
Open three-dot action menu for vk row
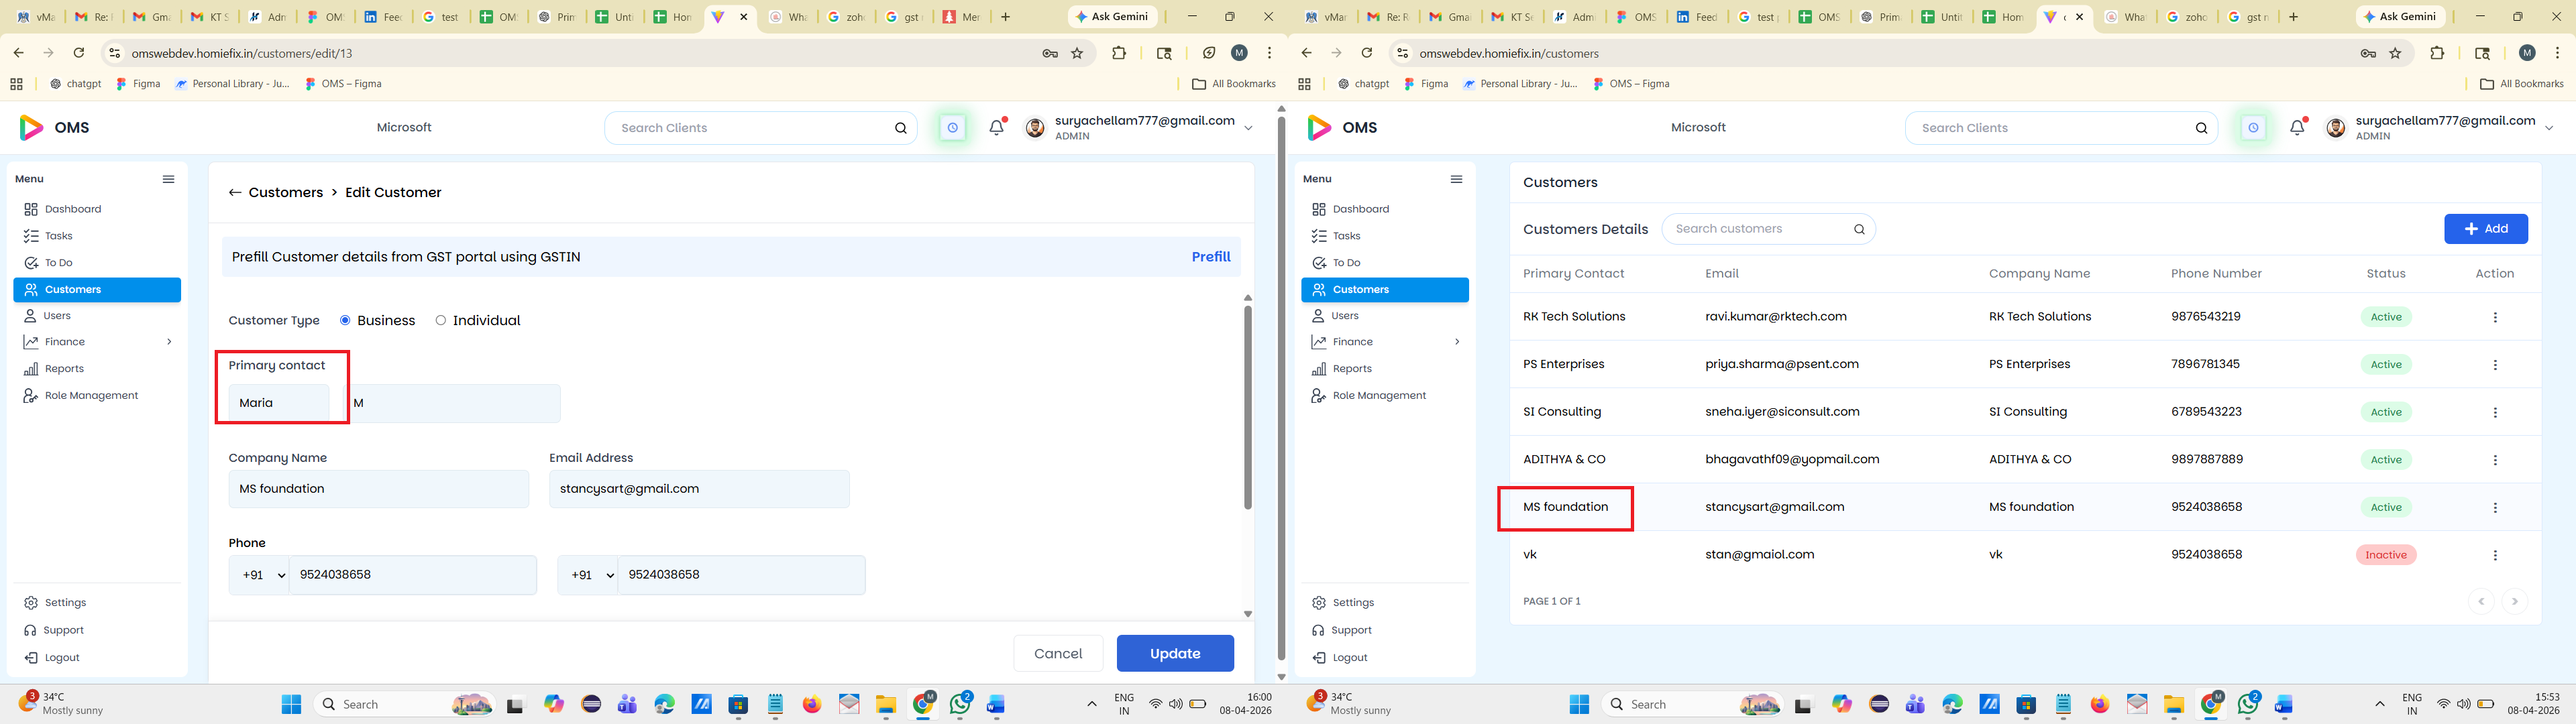[2494, 555]
